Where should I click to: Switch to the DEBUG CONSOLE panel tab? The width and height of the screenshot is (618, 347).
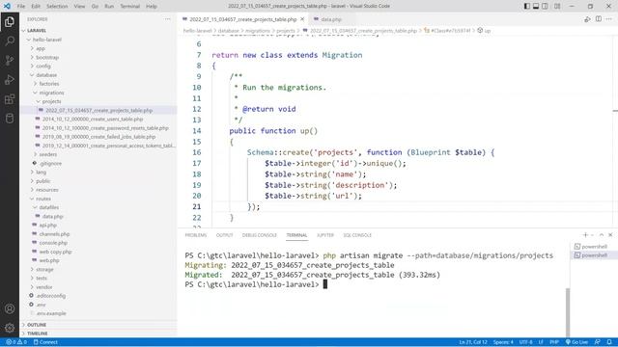(x=260, y=235)
